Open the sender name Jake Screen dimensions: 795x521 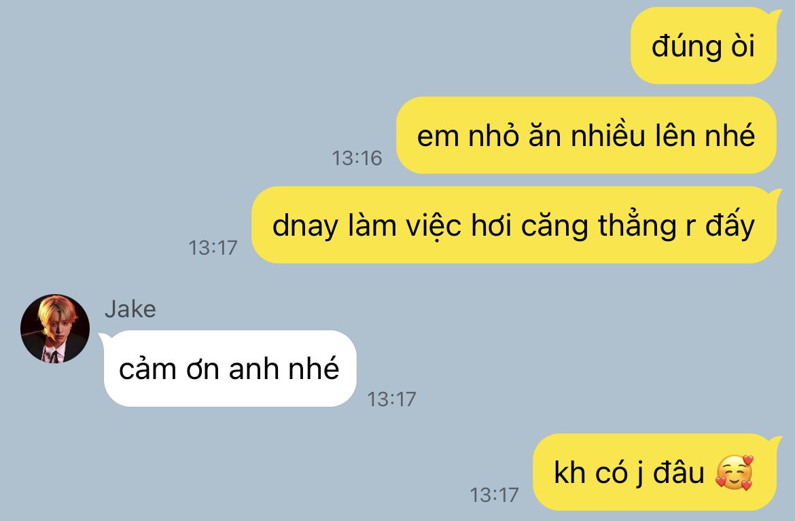pos(130,309)
